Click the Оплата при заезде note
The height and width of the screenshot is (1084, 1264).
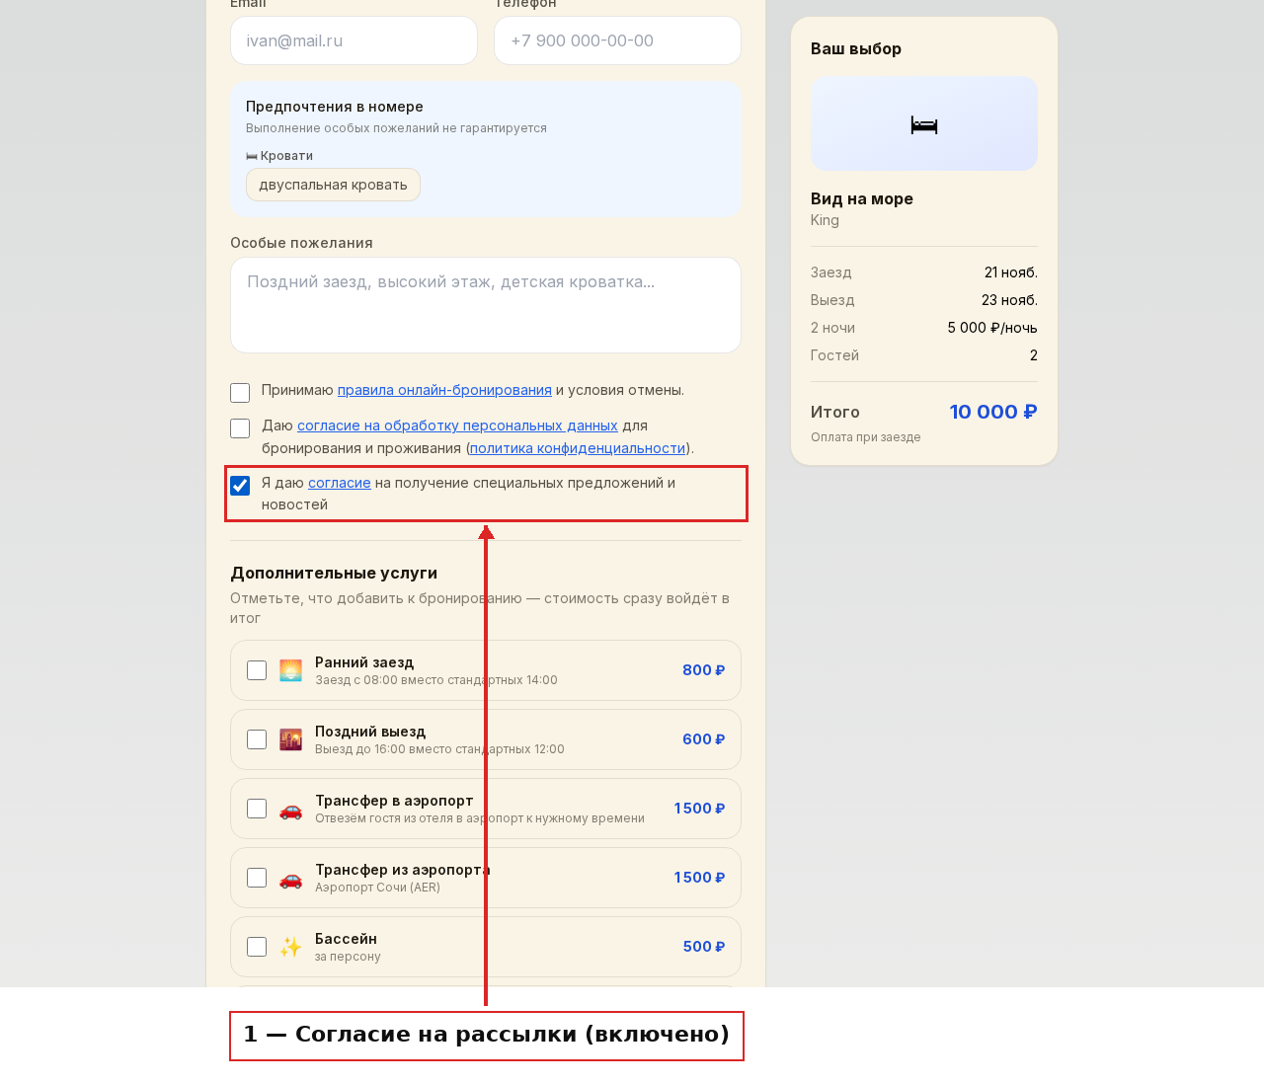coord(866,437)
